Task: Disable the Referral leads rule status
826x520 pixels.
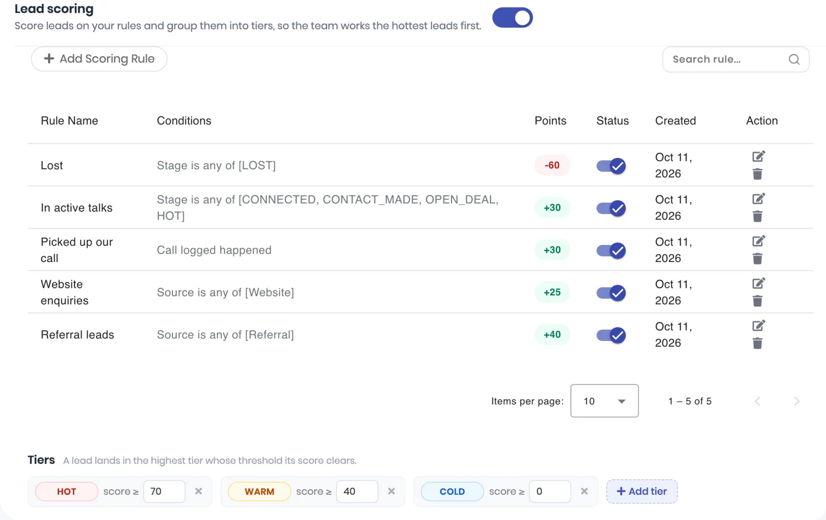Action: tap(611, 335)
